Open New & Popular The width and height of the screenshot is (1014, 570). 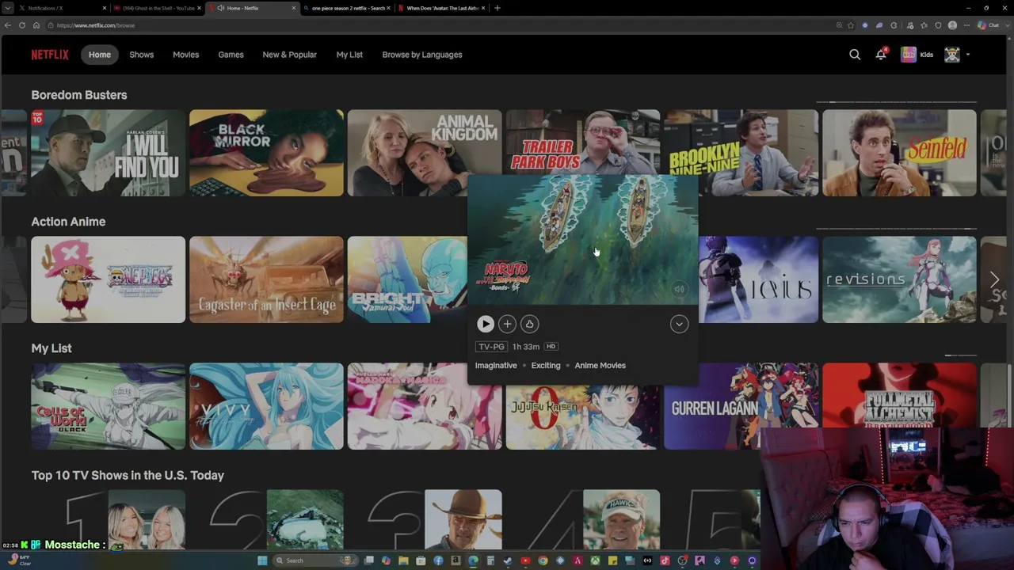pos(290,55)
